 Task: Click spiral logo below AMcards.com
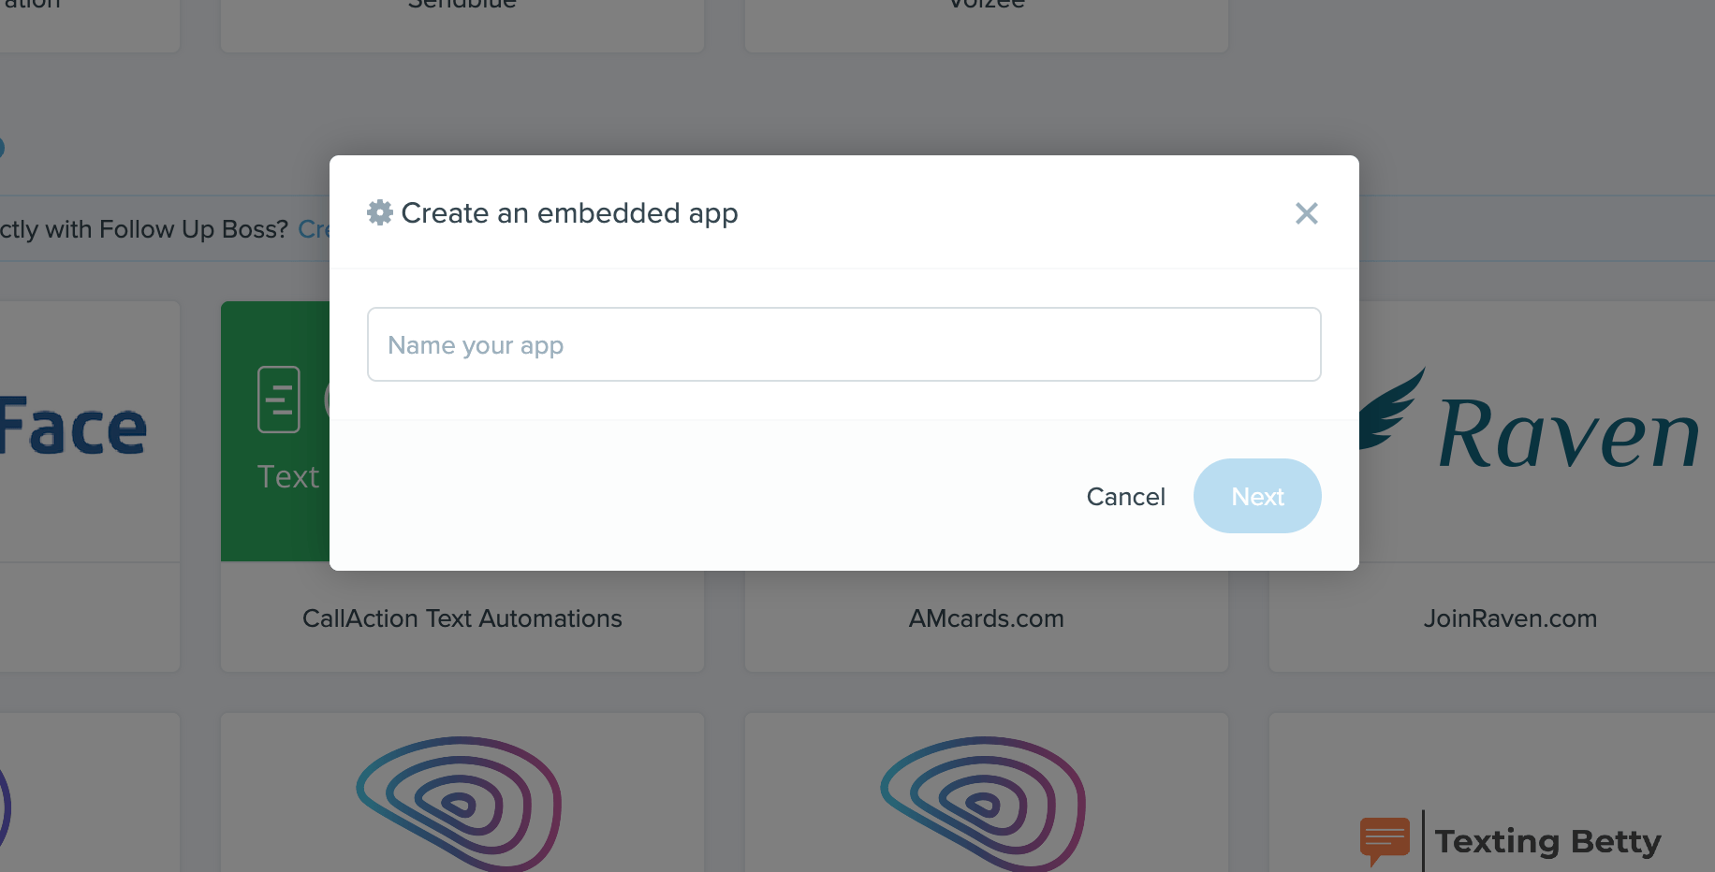(x=983, y=803)
